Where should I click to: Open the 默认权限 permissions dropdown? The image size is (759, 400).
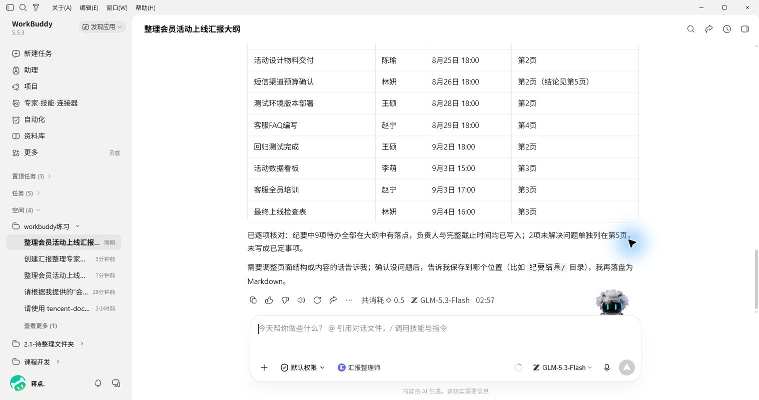(302, 367)
